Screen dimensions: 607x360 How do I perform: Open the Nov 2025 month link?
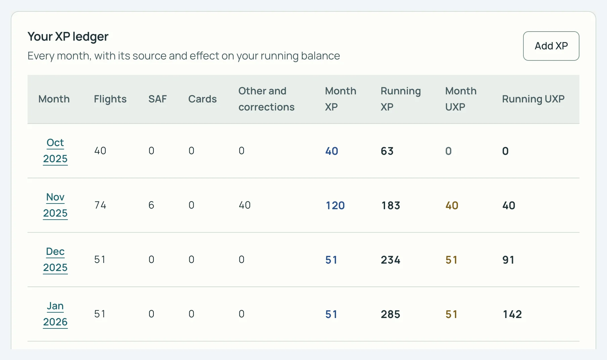point(55,205)
